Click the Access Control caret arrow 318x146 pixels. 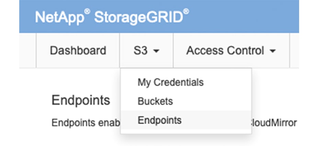point(273,51)
